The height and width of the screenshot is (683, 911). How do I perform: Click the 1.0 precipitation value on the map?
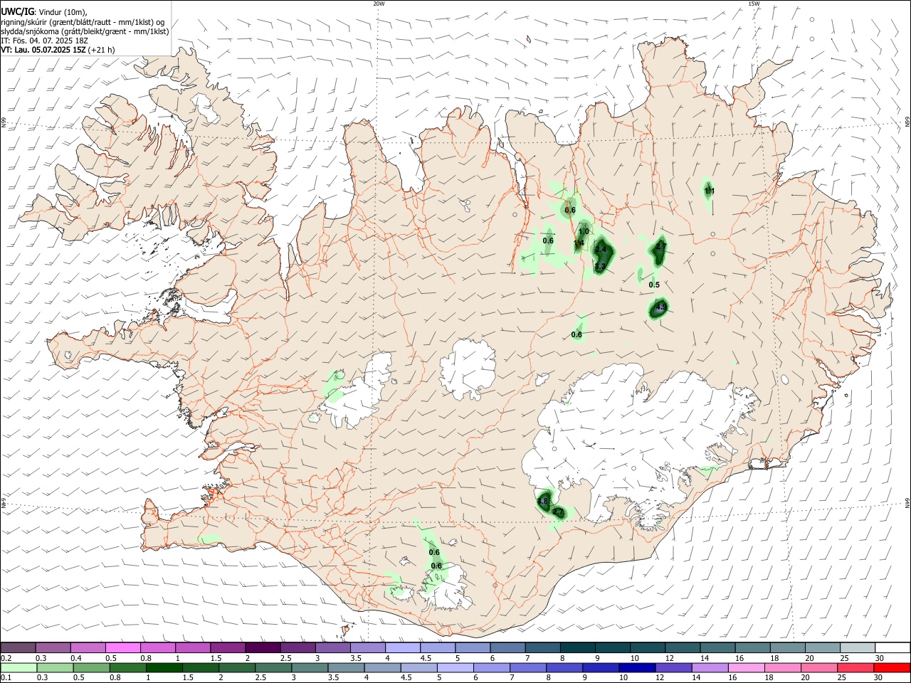pos(584,231)
